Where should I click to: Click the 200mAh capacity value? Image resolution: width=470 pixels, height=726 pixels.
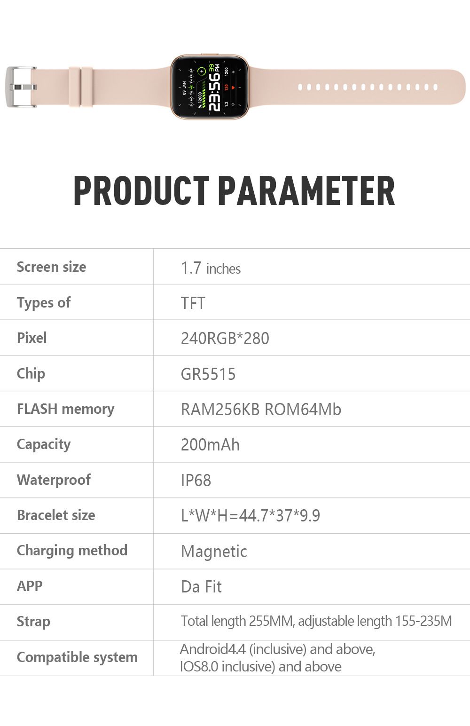210,445
